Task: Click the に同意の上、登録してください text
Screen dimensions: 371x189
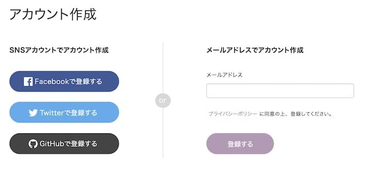Action: pyautogui.click(x=296, y=114)
